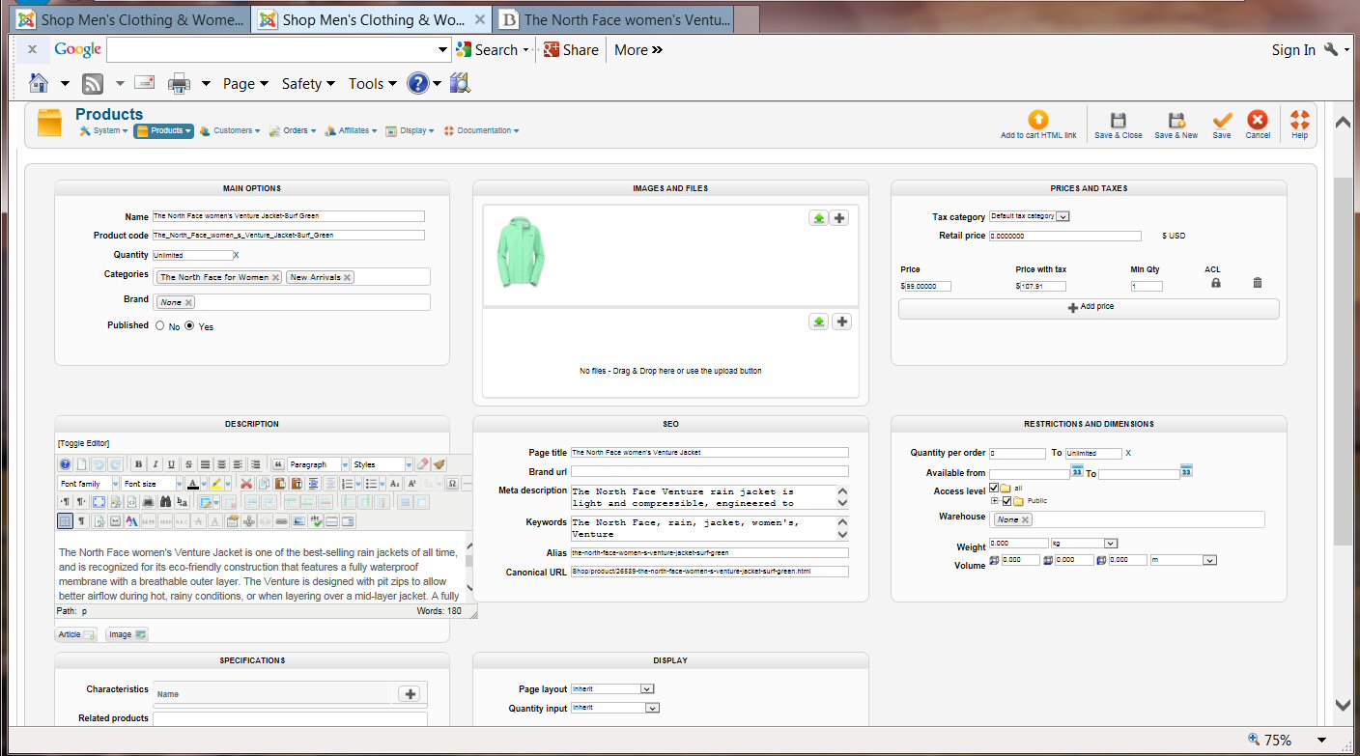Screen dimensions: 1360x756
Task: Toggle underline in the description editor
Action: pyautogui.click(x=172, y=464)
